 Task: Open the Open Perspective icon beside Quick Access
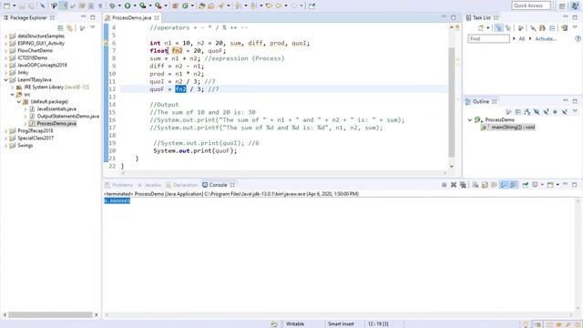coord(562,5)
